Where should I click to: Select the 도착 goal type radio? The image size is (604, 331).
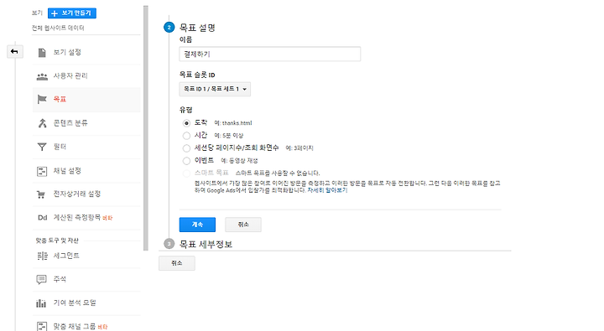tap(186, 123)
